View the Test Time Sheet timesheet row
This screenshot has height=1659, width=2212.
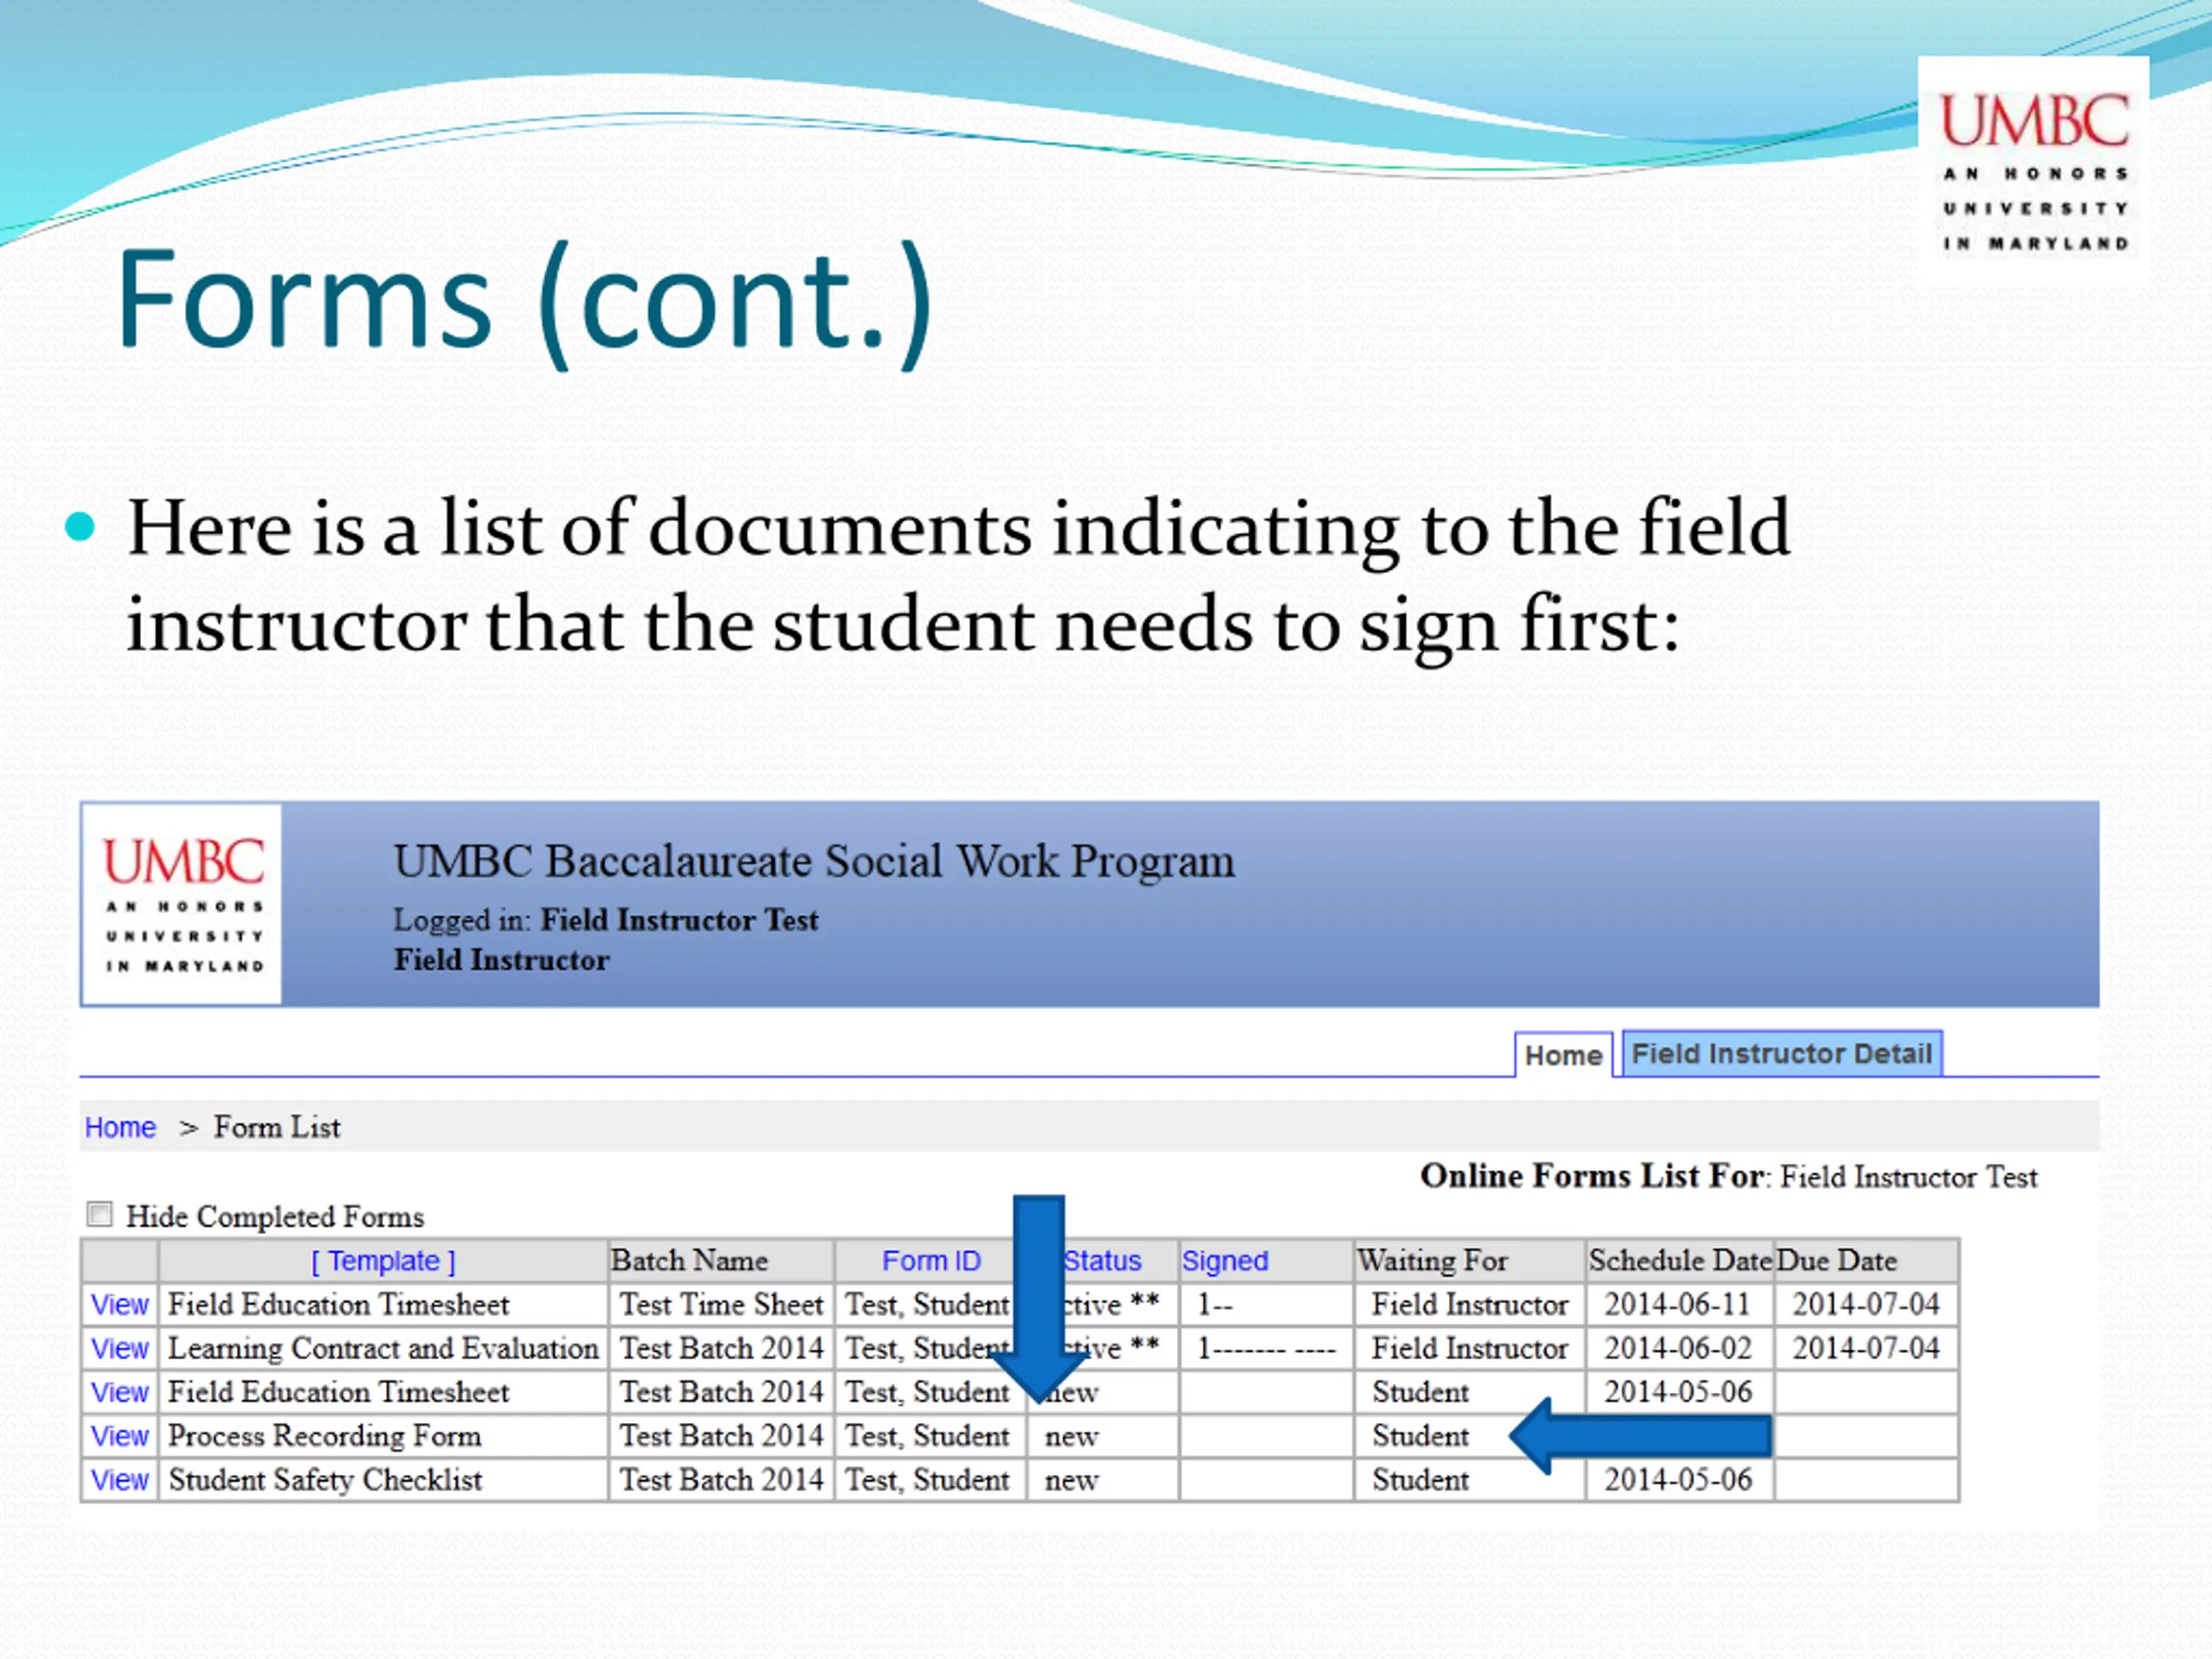(119, 1305)
